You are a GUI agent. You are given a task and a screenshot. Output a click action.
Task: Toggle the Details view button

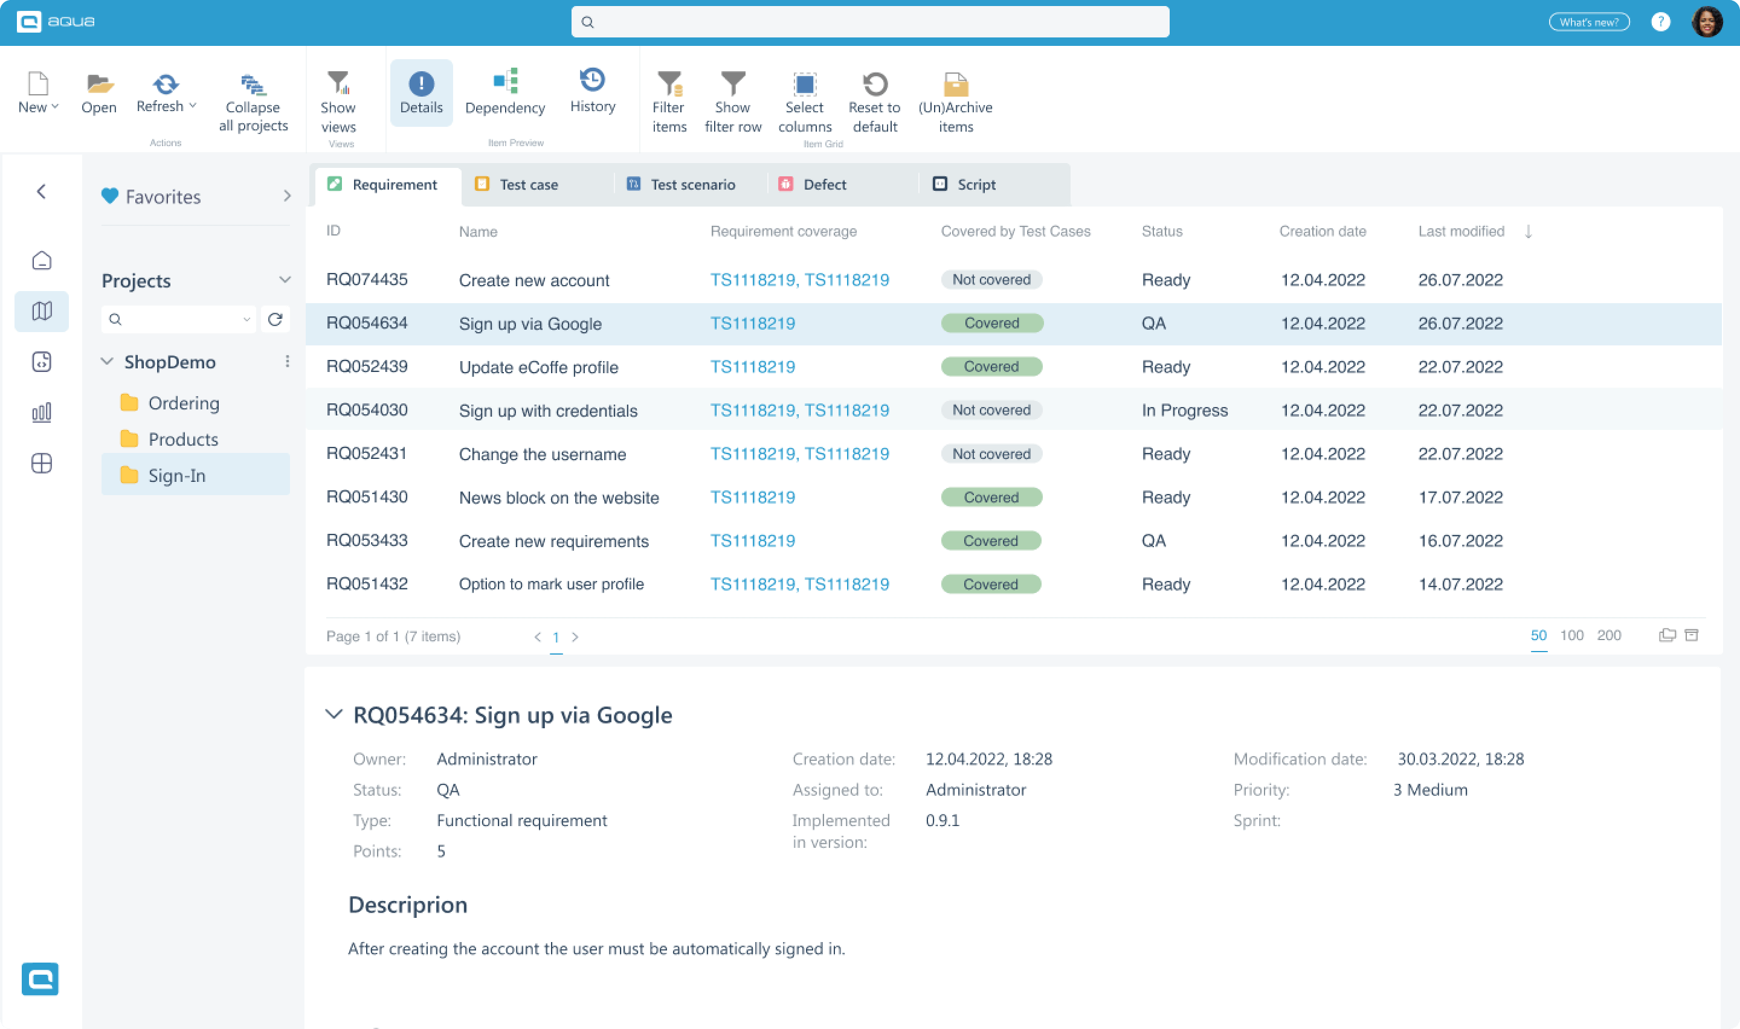pos(421,92)
